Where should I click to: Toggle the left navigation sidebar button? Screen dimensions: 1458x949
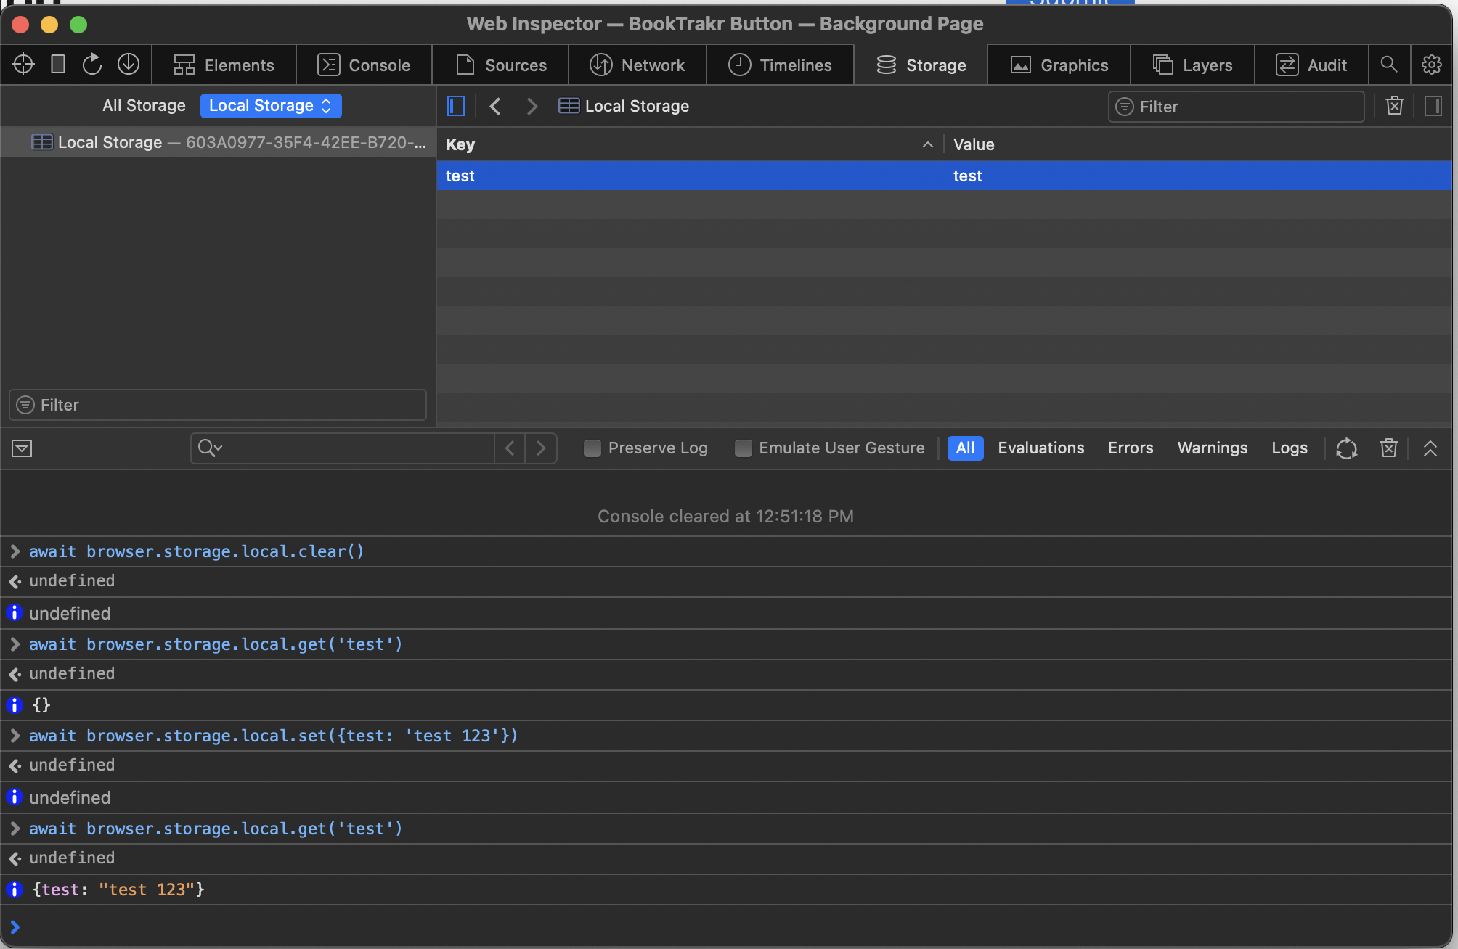456,106
